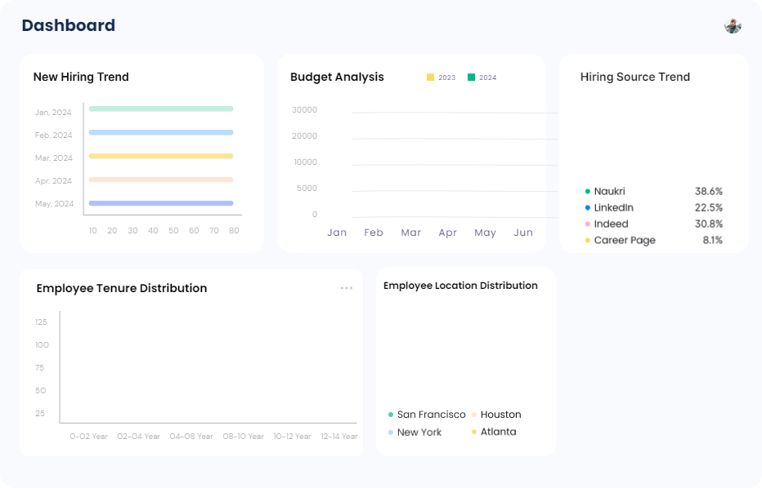Open the user profile avatar

[x=732, y=25]
